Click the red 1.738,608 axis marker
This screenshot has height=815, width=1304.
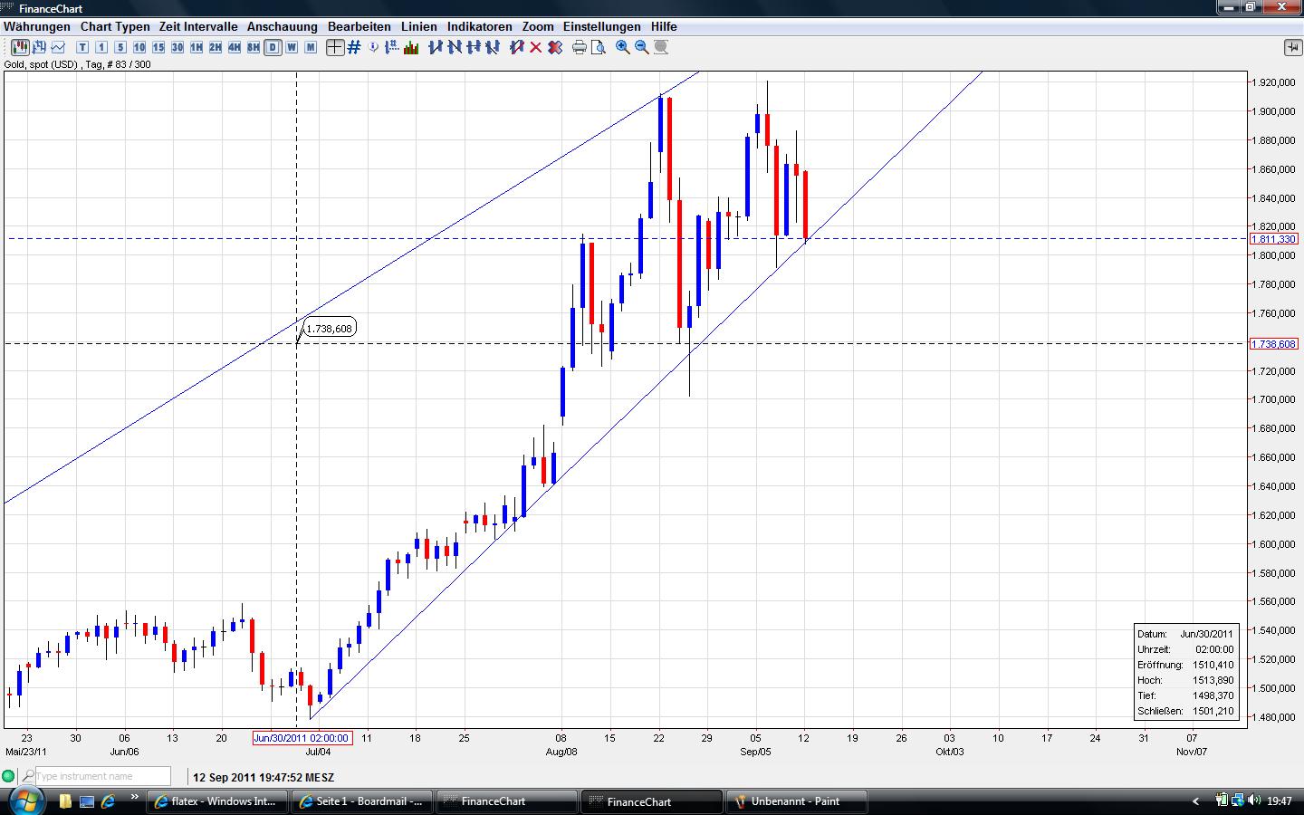[x=1274, y=343]
